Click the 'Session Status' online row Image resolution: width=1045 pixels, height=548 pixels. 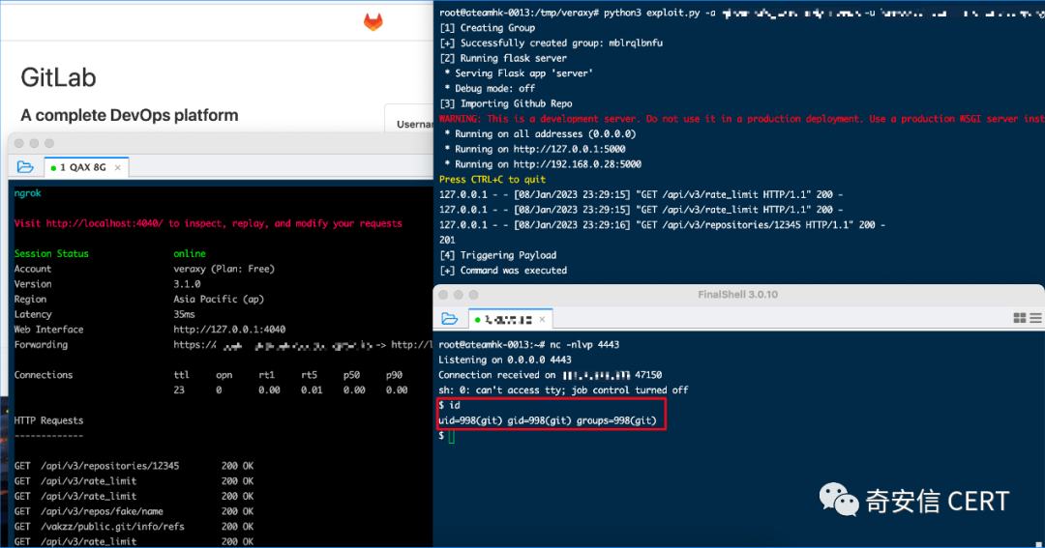(x=110, y=253)
